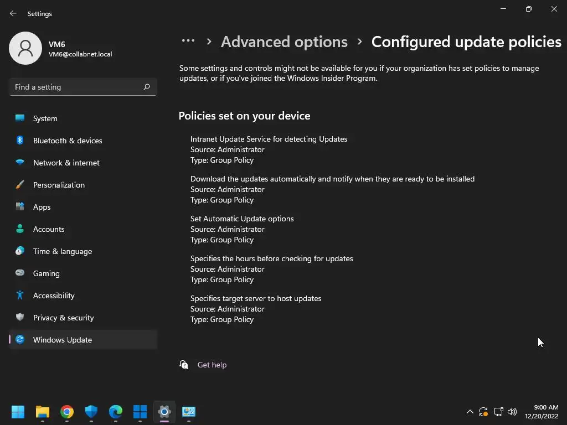Open the taskbar volume control
Screen dimensions: 567x425
pos(512,412)
